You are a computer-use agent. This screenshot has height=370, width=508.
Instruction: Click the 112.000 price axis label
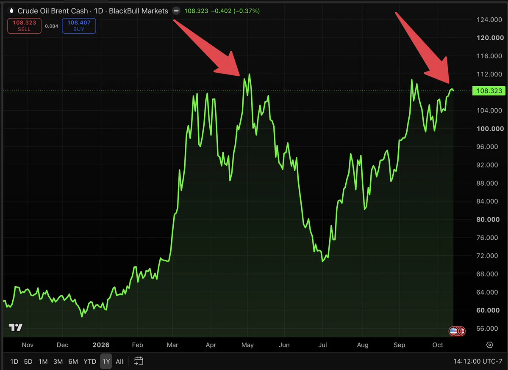pos(489,74)
